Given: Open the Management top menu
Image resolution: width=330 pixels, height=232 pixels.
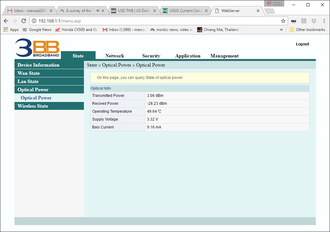Looking at the screenshot, I should tap(224, 56).
